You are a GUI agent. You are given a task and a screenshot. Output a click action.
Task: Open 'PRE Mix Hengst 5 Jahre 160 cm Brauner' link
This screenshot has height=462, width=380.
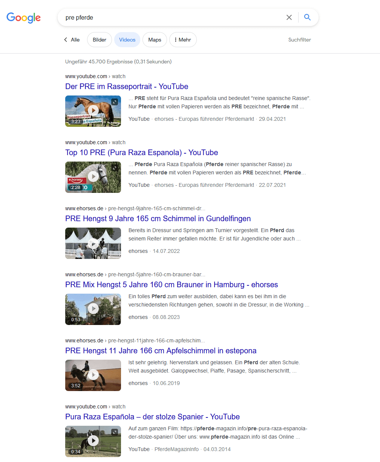click(x=172, y=285)
